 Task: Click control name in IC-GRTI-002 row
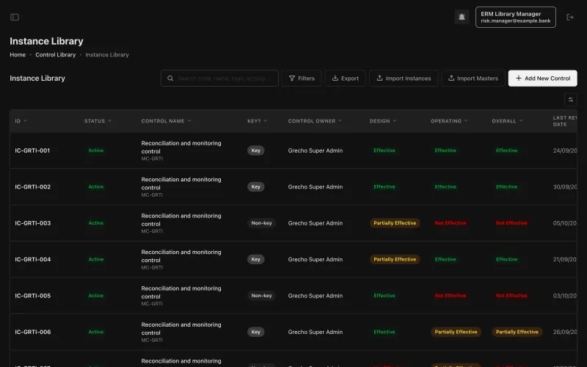pos(181,183)
